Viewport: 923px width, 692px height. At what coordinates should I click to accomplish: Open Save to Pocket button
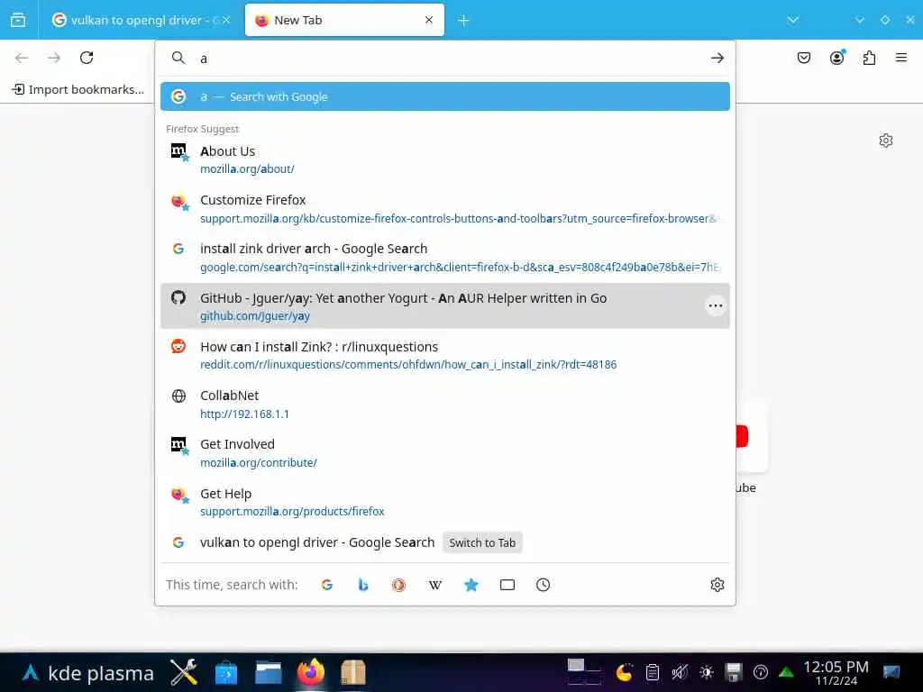click(804, 58)
